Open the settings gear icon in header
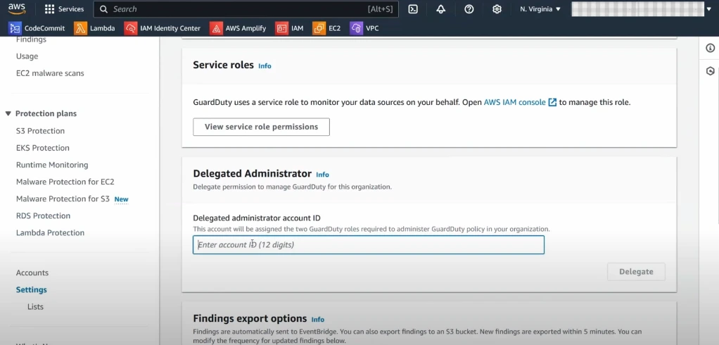Viewport: 719px width, 345px height. (497, 9)
